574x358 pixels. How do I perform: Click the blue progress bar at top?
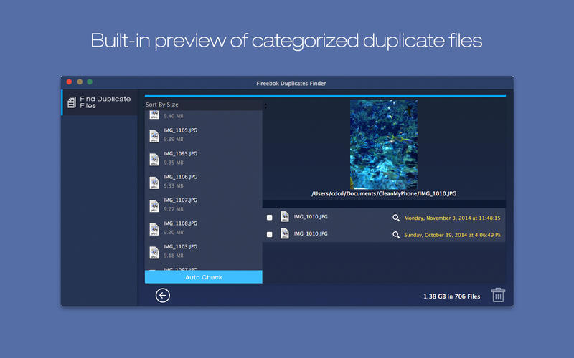coord(325,95)
